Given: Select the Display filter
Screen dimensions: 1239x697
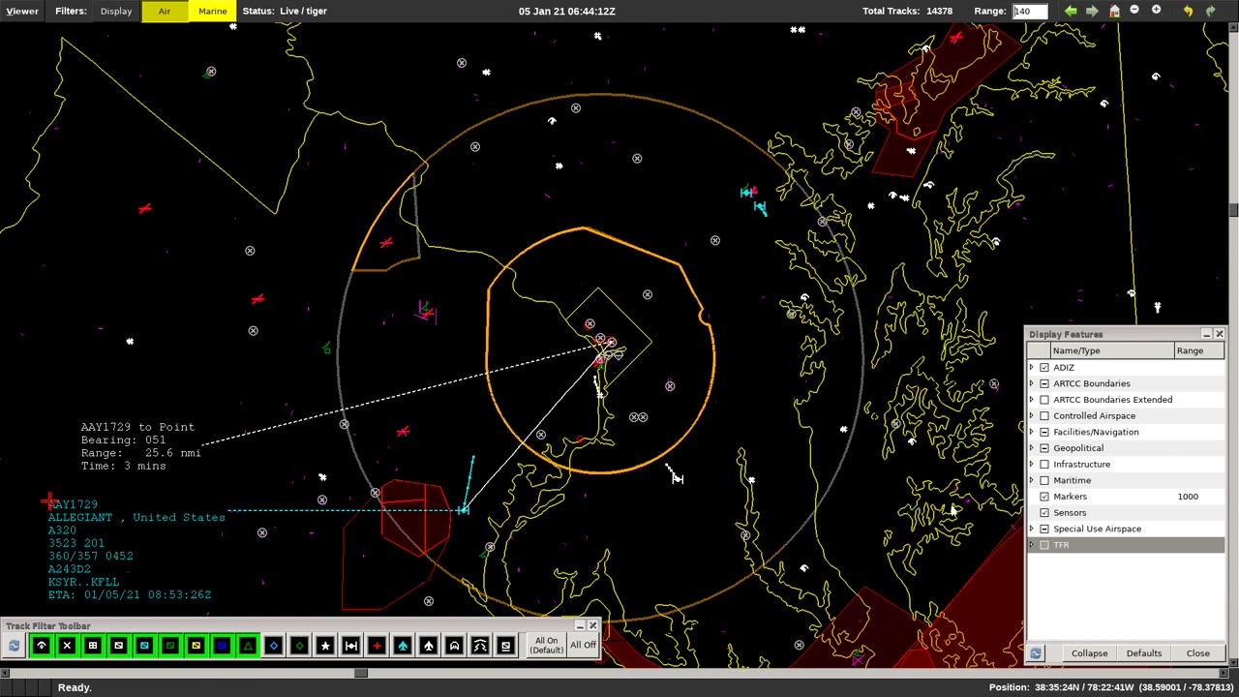Looking at the screenshot, I should pos(116,11).
